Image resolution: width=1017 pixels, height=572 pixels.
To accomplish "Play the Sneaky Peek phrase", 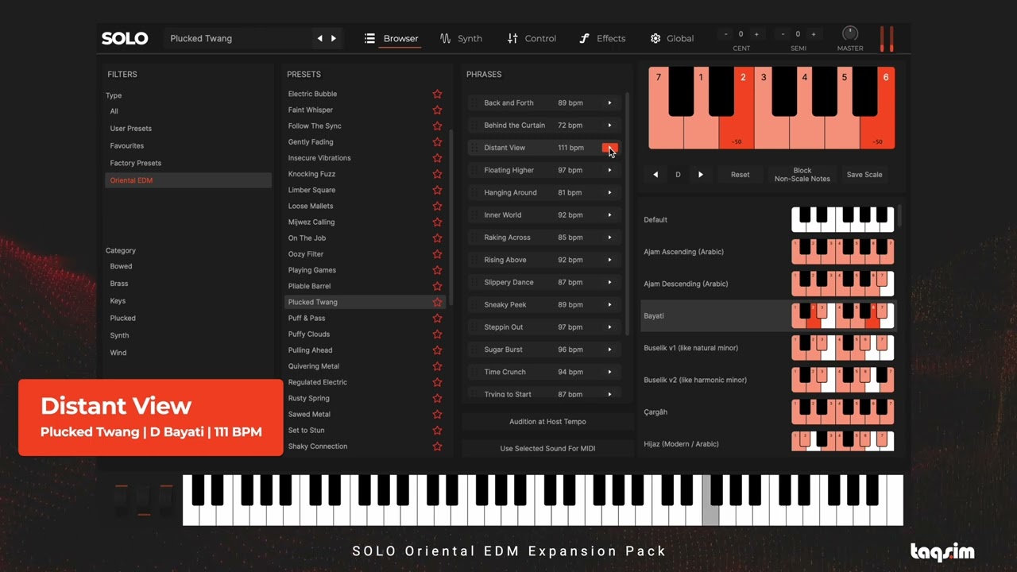I will 609,304.
